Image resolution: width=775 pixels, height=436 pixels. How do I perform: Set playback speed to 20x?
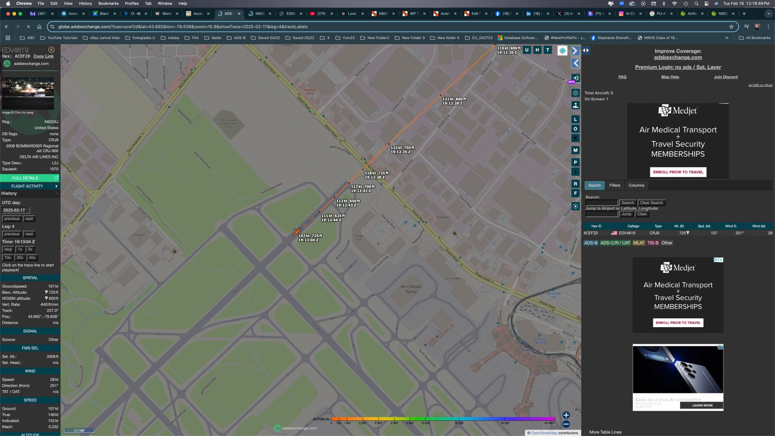(x=20, y=258)
